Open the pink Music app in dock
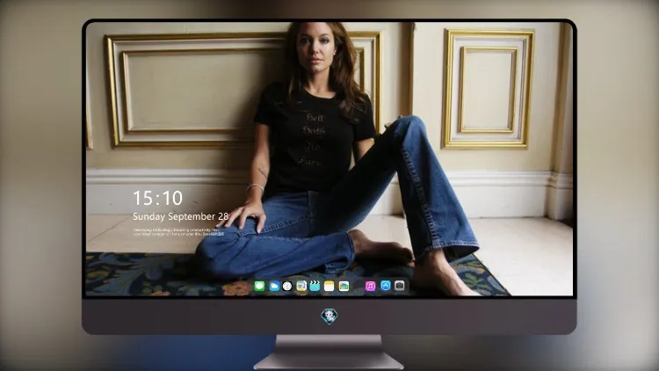Viewport: 659px width, 371px height. 370,286
